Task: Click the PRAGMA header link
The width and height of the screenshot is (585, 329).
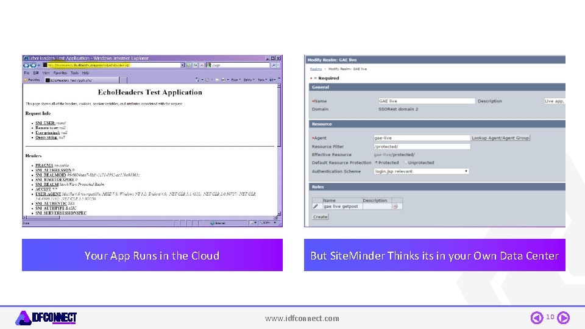Action: click(x=44, y=165)
